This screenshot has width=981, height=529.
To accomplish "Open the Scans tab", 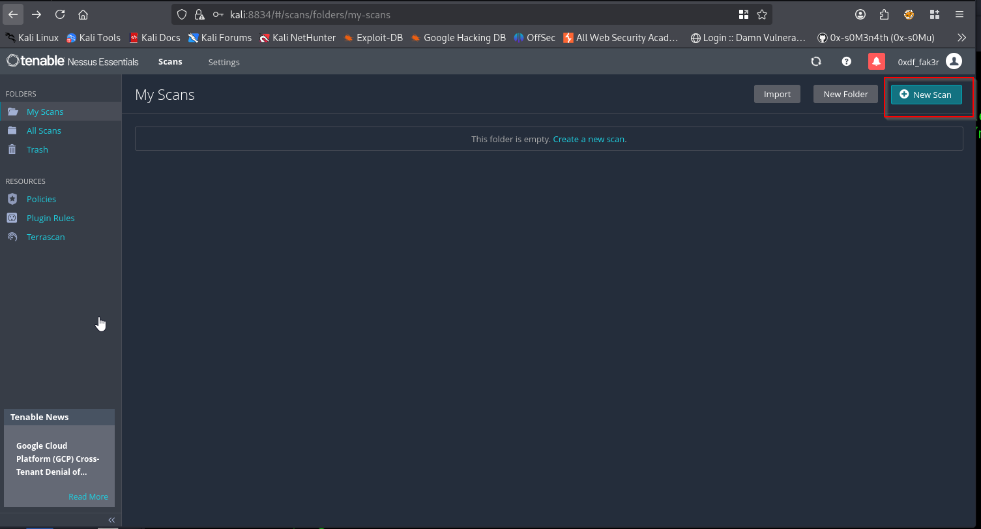I will (x=170, y=62).
